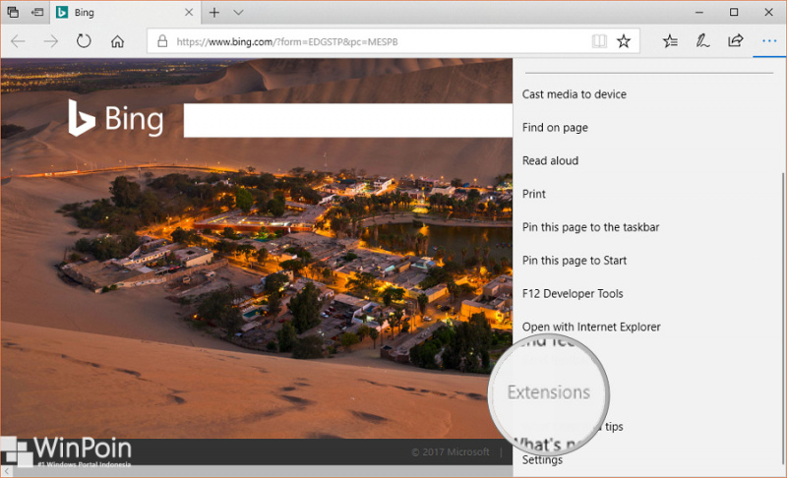This screenshot has width=787, height=478.
Task: Choose Pin this page to Start
Action: pyautogui.click(x=575, y=261)
